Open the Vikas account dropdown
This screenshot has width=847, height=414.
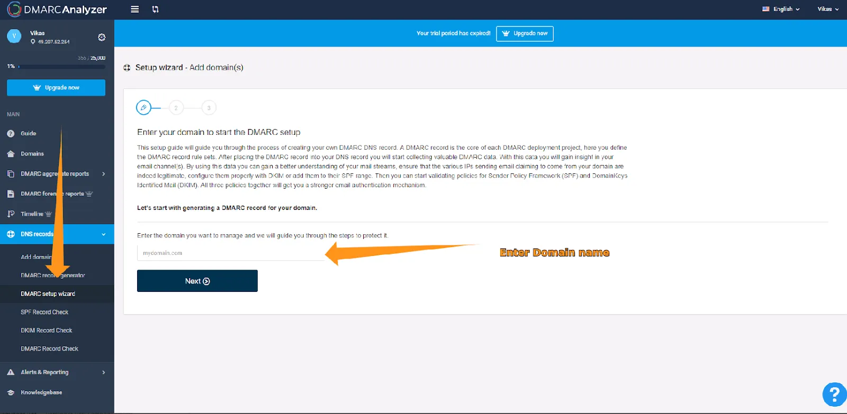pos(828,9)
